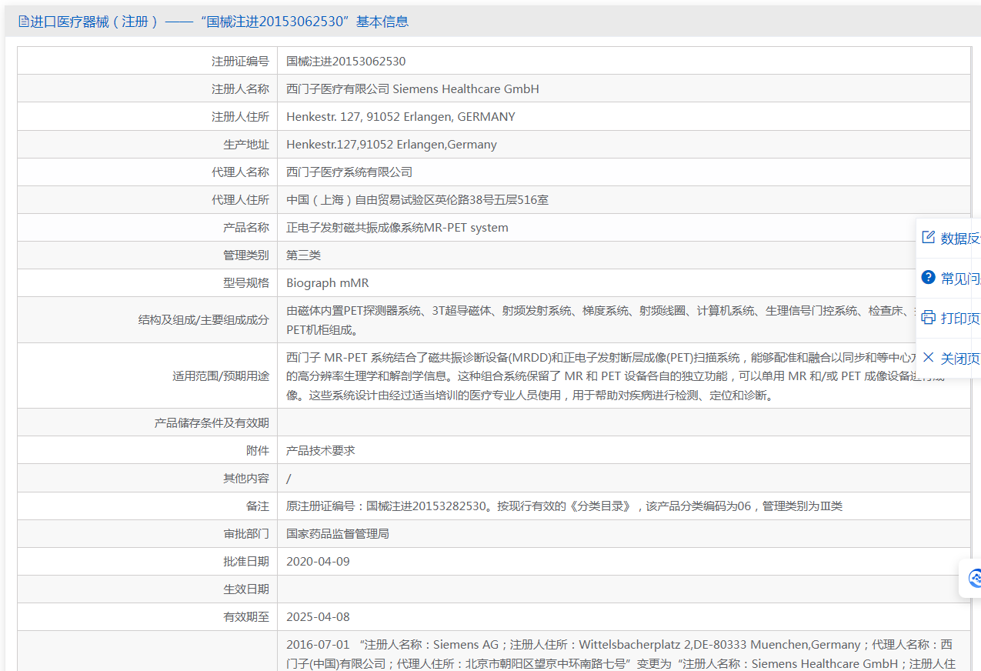Select the 注册证编号 value 国械注进20153062530
This screenshot has width=981, height=671.
[346, 61]
